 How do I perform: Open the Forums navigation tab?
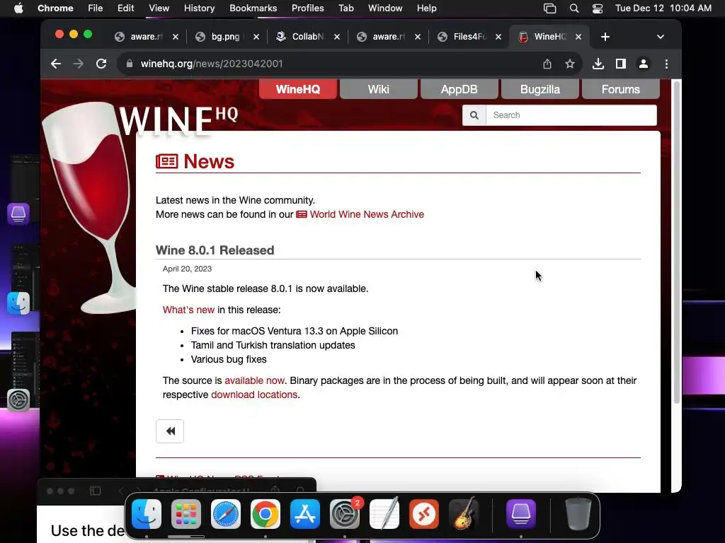(620, 89)
